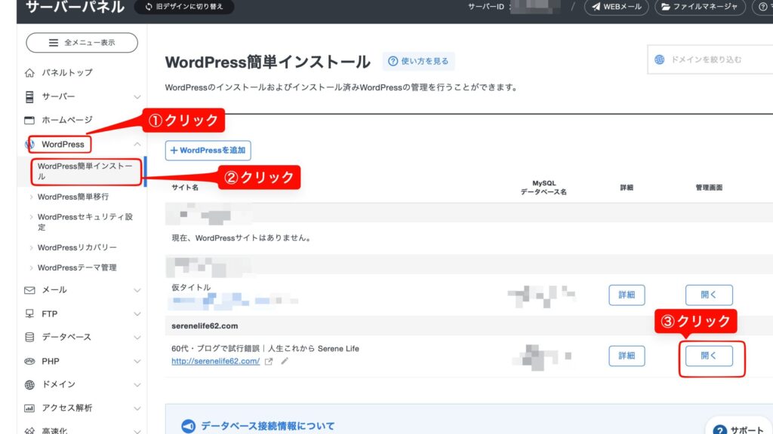The width and height of the screenshot is (773, 434).
Task: Click the FTP icon in sidebar
Action: tap(29, 314)
